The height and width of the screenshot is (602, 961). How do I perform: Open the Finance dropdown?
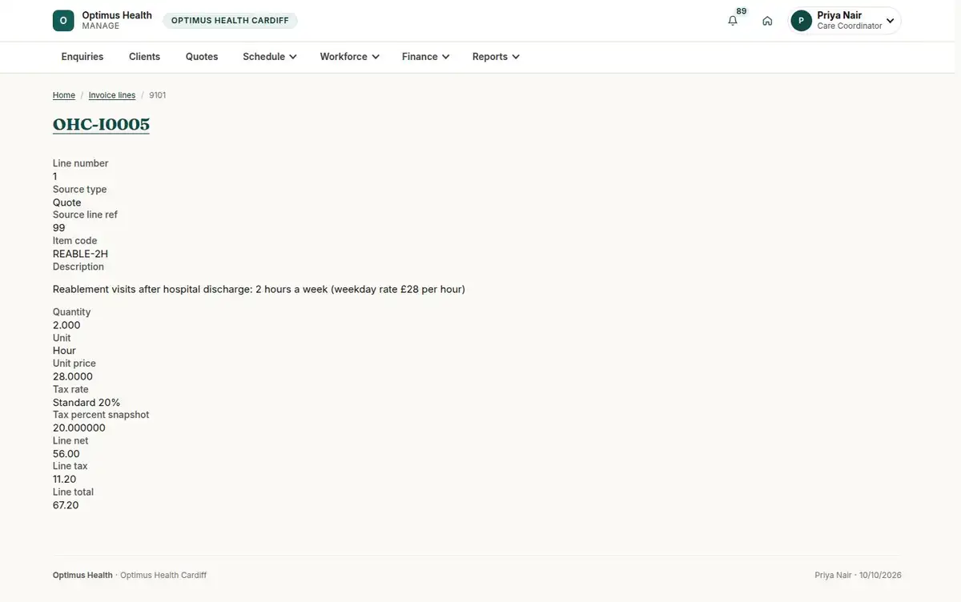425,57
